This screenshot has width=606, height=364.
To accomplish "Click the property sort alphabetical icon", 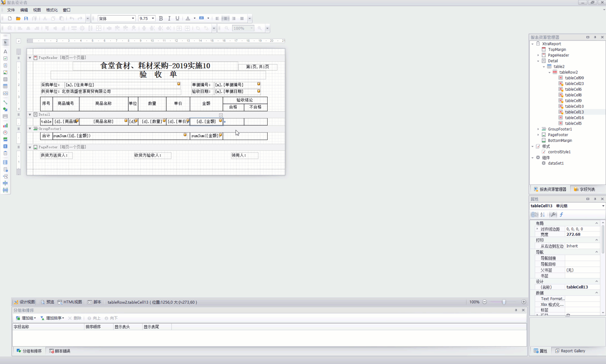I will [543, 215].
